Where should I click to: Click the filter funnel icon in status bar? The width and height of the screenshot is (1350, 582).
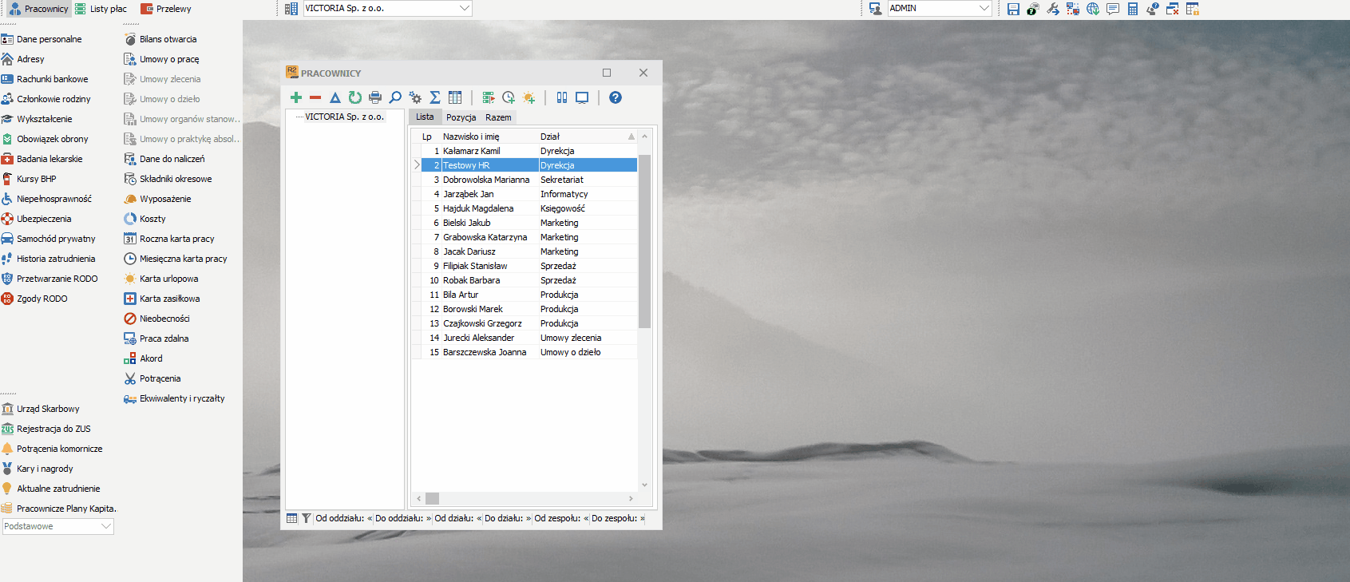(306, 518)
